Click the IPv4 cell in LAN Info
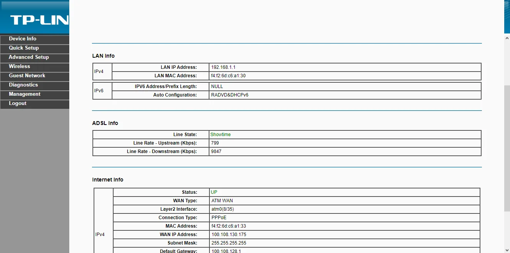 (x=102, y=72)
